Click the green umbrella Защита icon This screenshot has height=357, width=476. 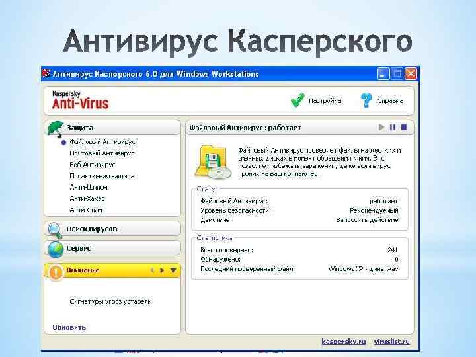pyautogui.click(x=56, y=129)
